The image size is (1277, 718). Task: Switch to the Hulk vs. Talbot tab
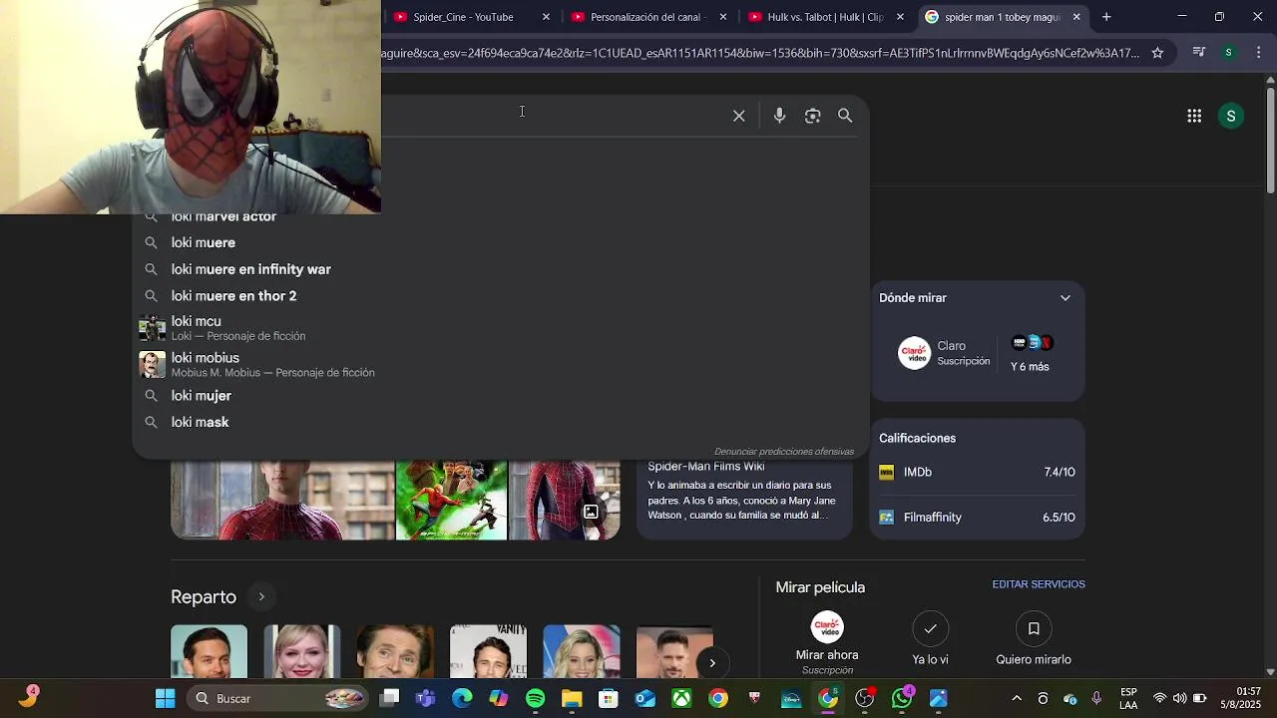825,17
